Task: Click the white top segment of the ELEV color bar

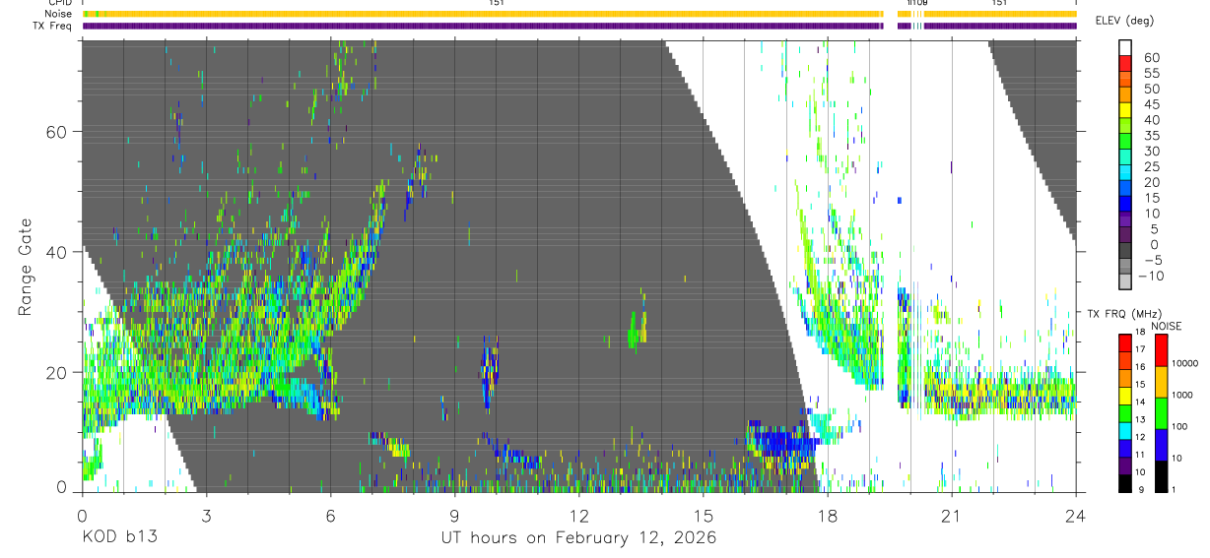Action: tap(1125, 48)
